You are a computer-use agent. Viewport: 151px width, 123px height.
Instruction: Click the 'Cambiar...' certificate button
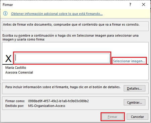135,102
